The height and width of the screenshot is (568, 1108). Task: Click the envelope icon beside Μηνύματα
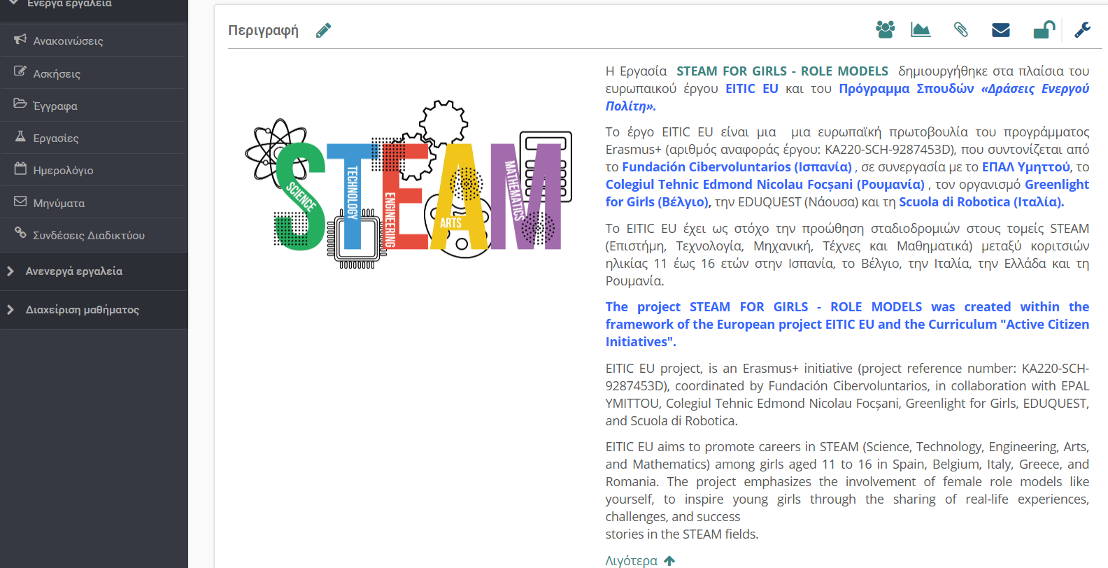click(20, 201)
